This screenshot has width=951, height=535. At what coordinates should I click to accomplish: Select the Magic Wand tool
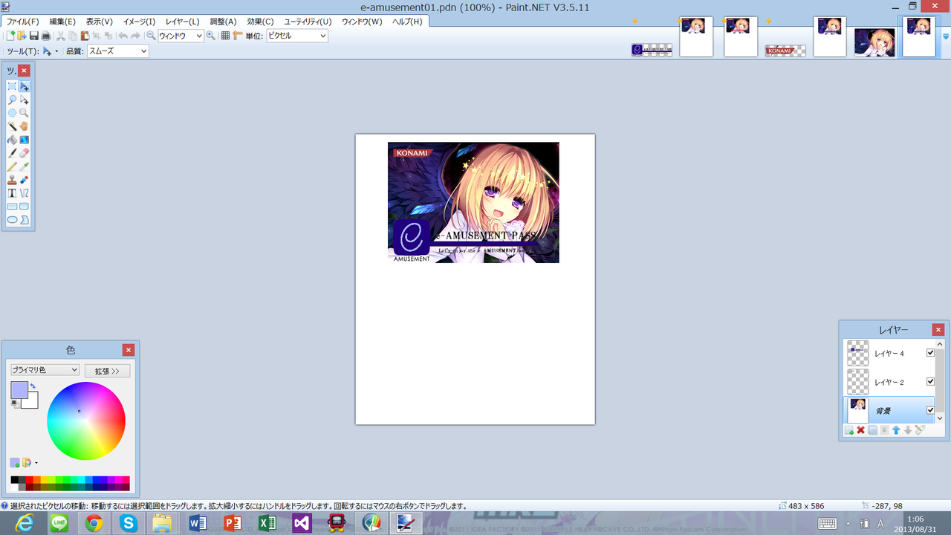(12, 126)
